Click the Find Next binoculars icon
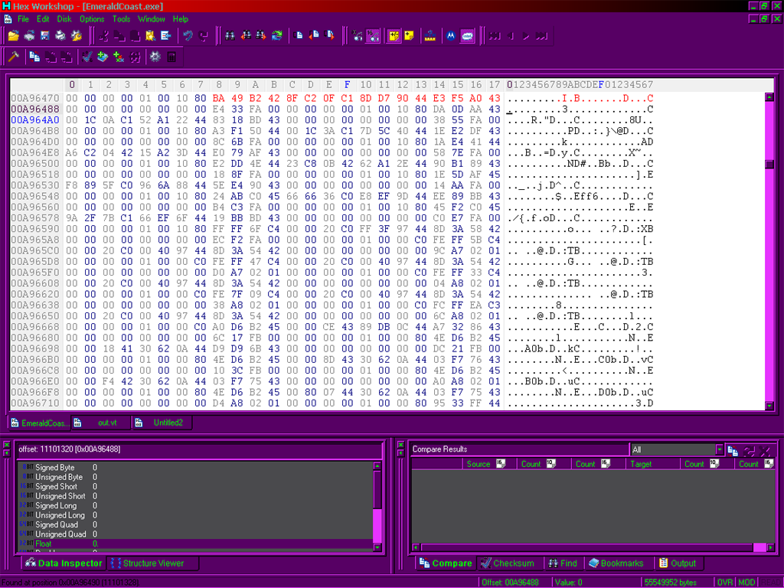 click(261, 35)
